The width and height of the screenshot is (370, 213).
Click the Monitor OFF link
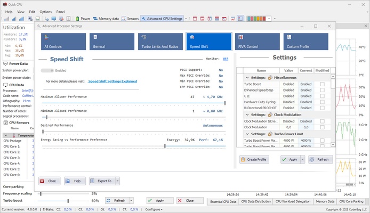pyautogui.click(x=226, y=59)
